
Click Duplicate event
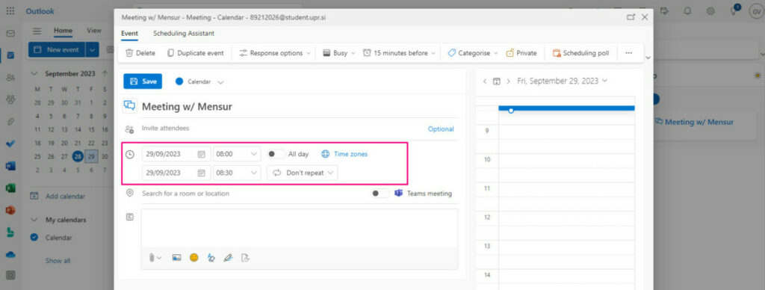[195, 53]
